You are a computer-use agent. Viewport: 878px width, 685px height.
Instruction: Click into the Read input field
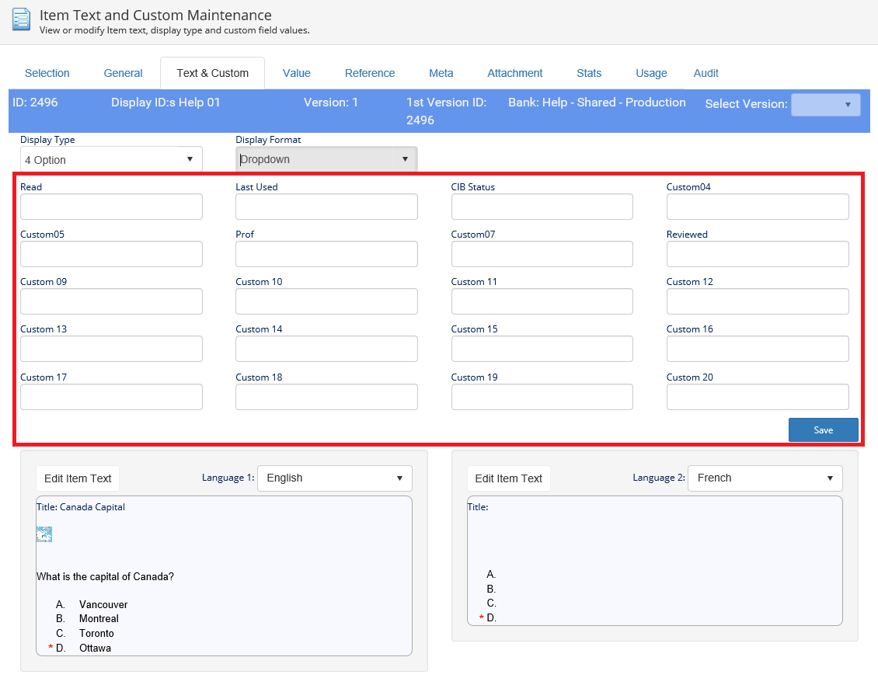pos(111,207)
